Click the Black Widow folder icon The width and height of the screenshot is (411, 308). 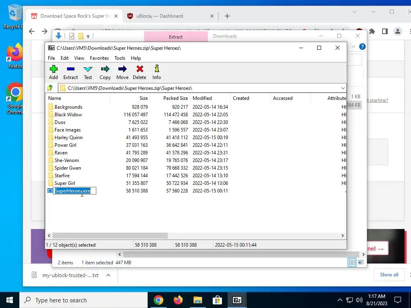click(50, 114)
